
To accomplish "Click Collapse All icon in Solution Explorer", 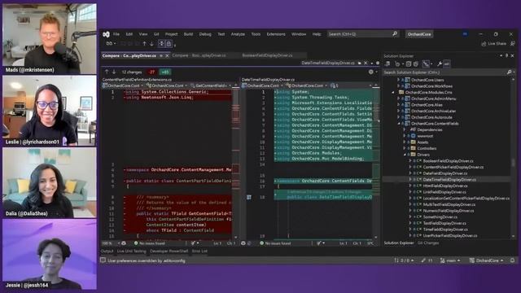I will pyautogui.click(x=409, y=63).
